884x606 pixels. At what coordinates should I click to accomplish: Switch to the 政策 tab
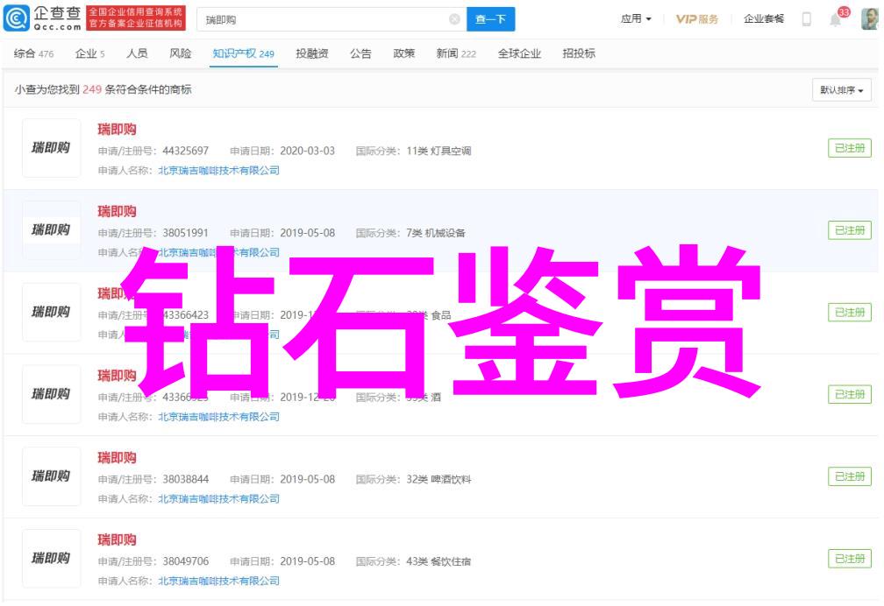403,53
